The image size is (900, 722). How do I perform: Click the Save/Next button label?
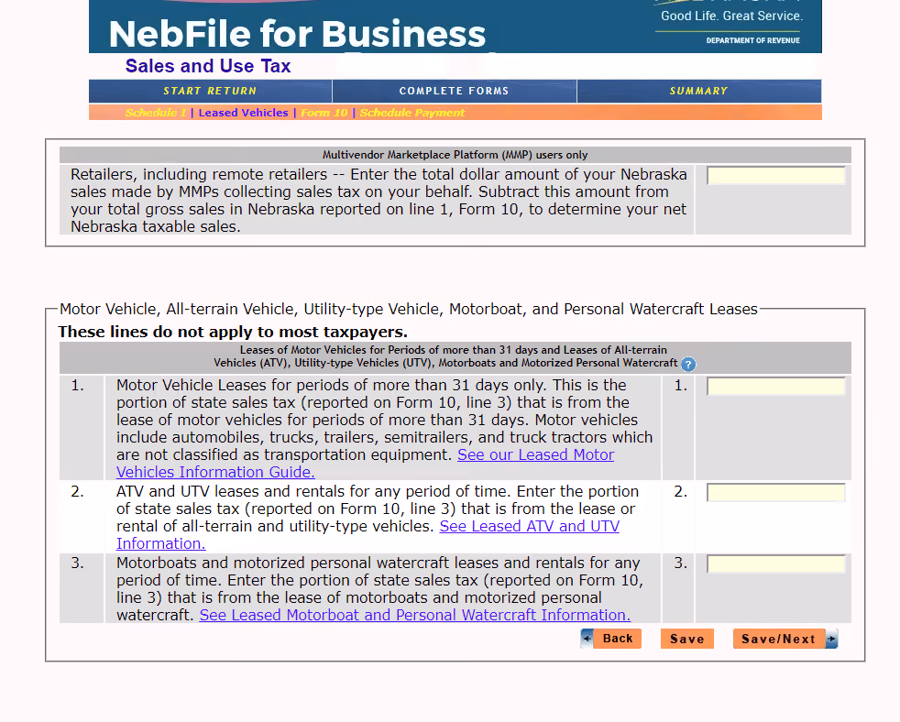(778, 639)
